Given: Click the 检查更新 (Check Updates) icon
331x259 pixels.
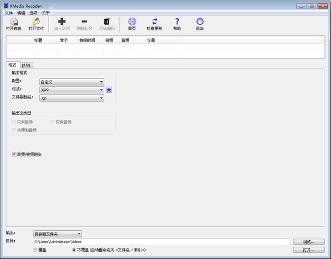Looking at the screenshot, I should [x=154, y=22].
